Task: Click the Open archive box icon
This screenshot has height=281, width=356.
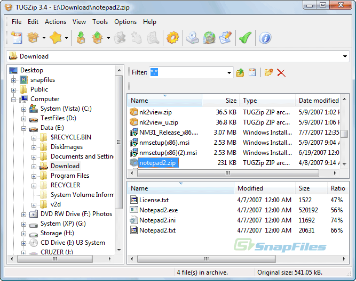Action: click(33, 38)
